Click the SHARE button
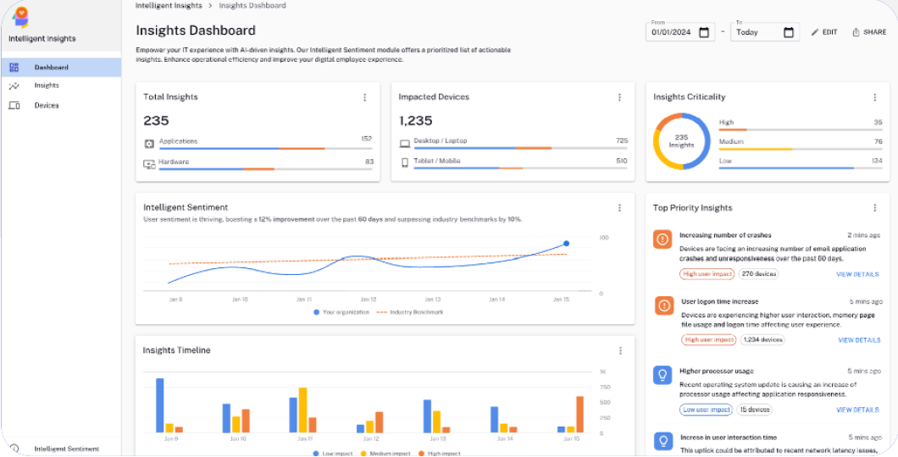Screen dimensions: 898x457 [869, 32]
